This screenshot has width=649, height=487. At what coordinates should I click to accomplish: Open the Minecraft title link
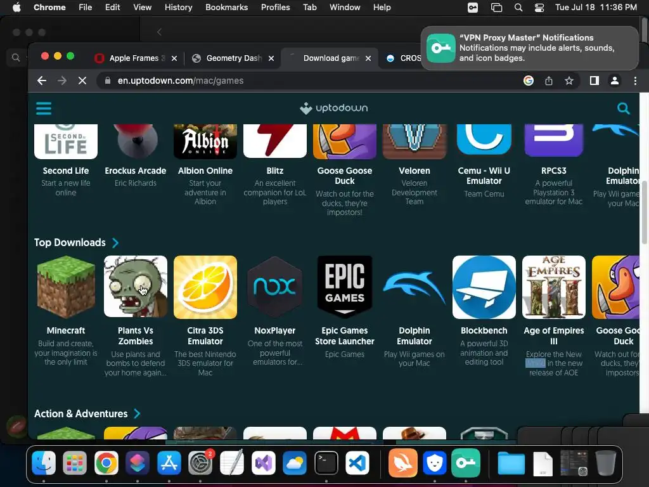tap(66, 330)
